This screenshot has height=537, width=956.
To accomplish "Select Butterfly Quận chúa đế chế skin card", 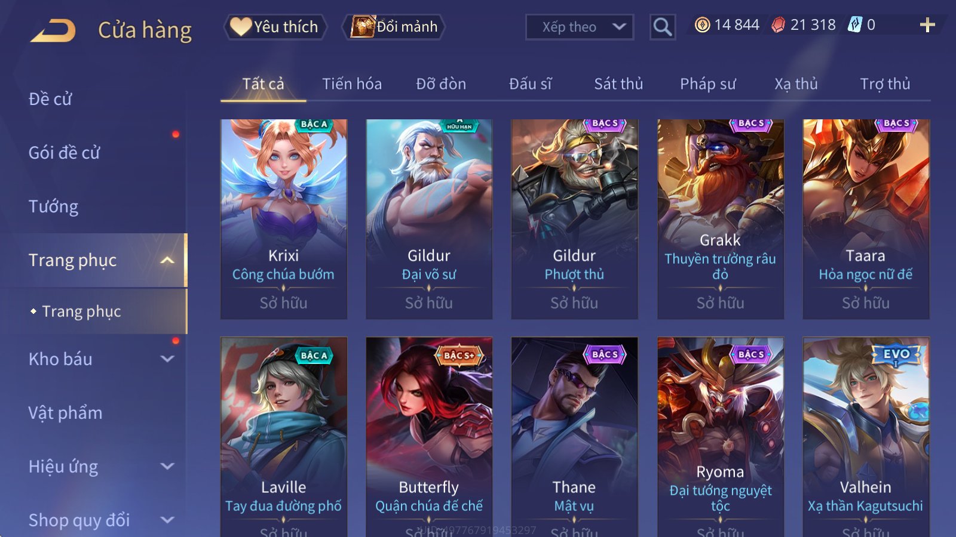I will 429,437.
